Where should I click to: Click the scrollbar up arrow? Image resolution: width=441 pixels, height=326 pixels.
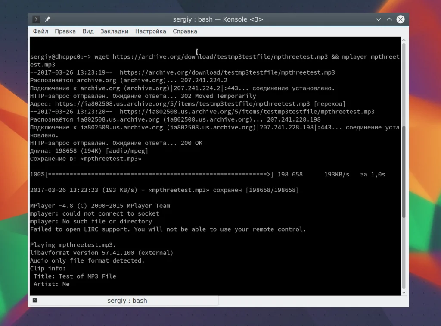coord(404,40)
